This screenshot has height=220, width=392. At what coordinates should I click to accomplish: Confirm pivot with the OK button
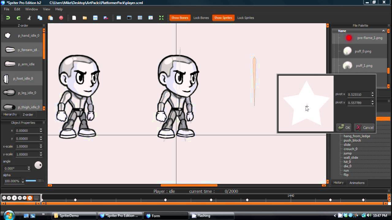[x=344, y=127]
